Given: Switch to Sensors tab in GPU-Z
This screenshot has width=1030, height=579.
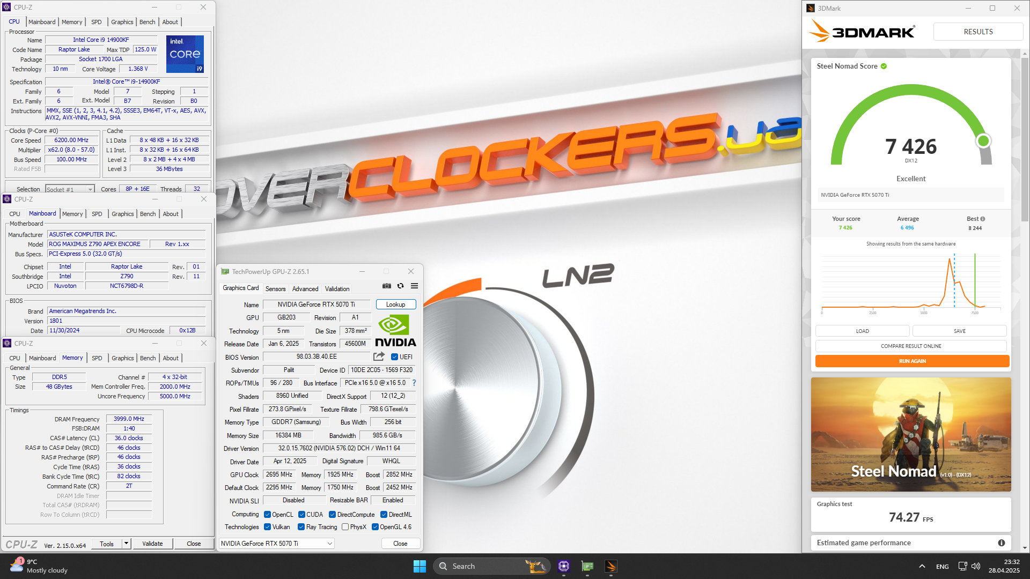Looking at the screenshot, I should coord(275,289).
